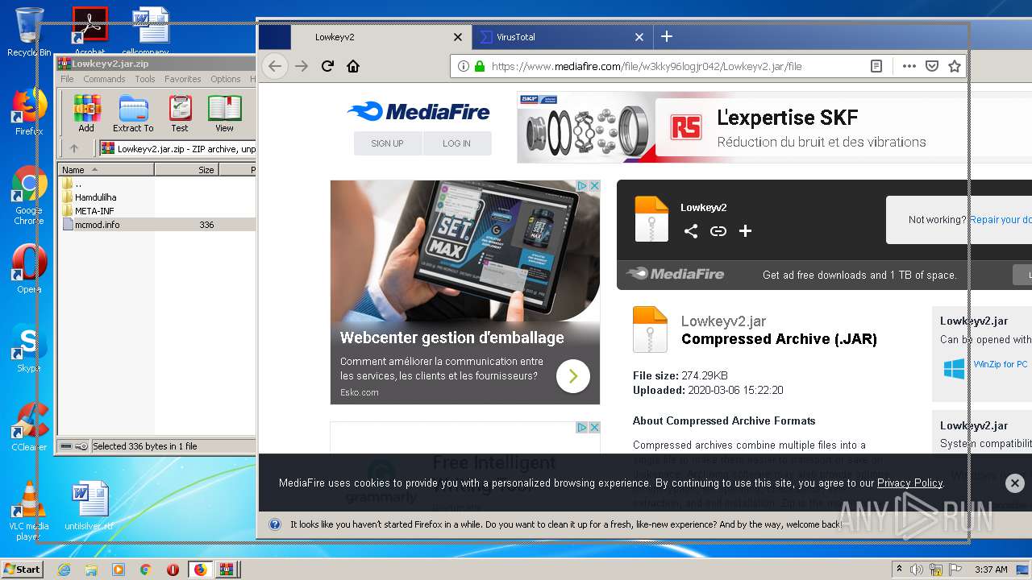Click the WinZip for PC link
The width and height of the screenshot is (1032, 580).
click(x=1001, y=364)
